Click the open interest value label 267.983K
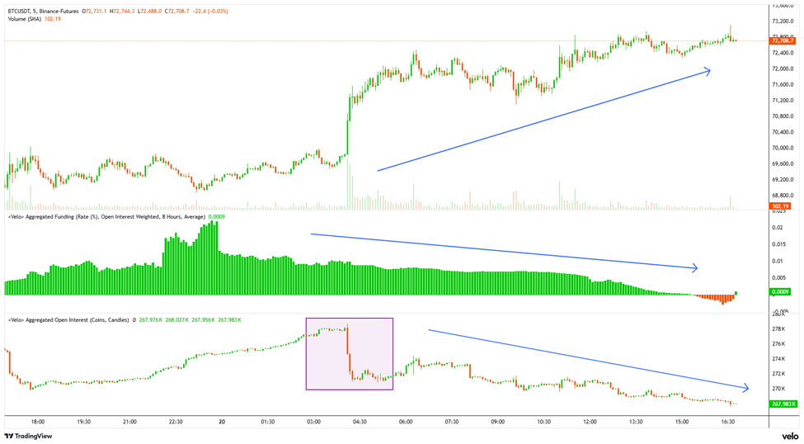Viewport: 804px width, 444px height. click(x=783, y=404)
